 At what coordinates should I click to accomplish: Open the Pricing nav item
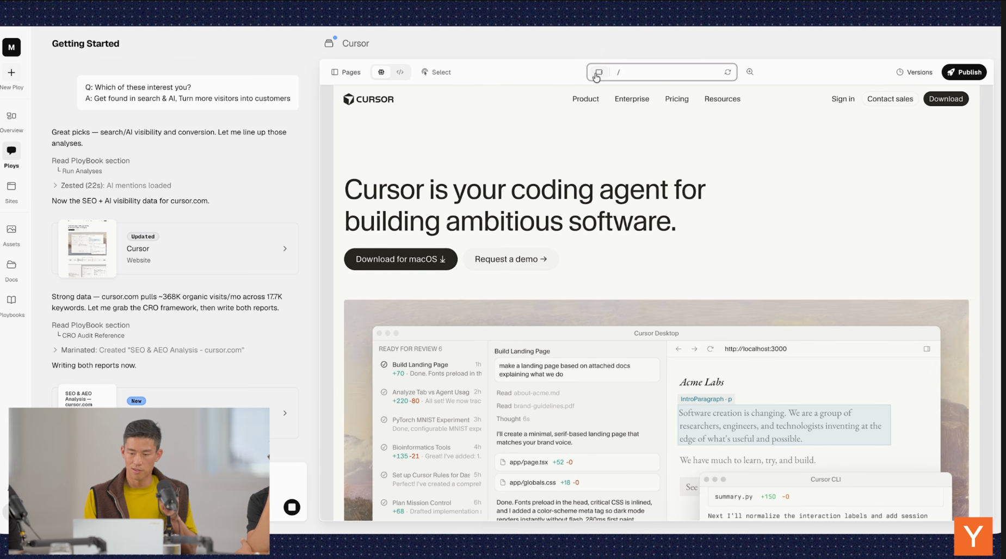(676, 99)
